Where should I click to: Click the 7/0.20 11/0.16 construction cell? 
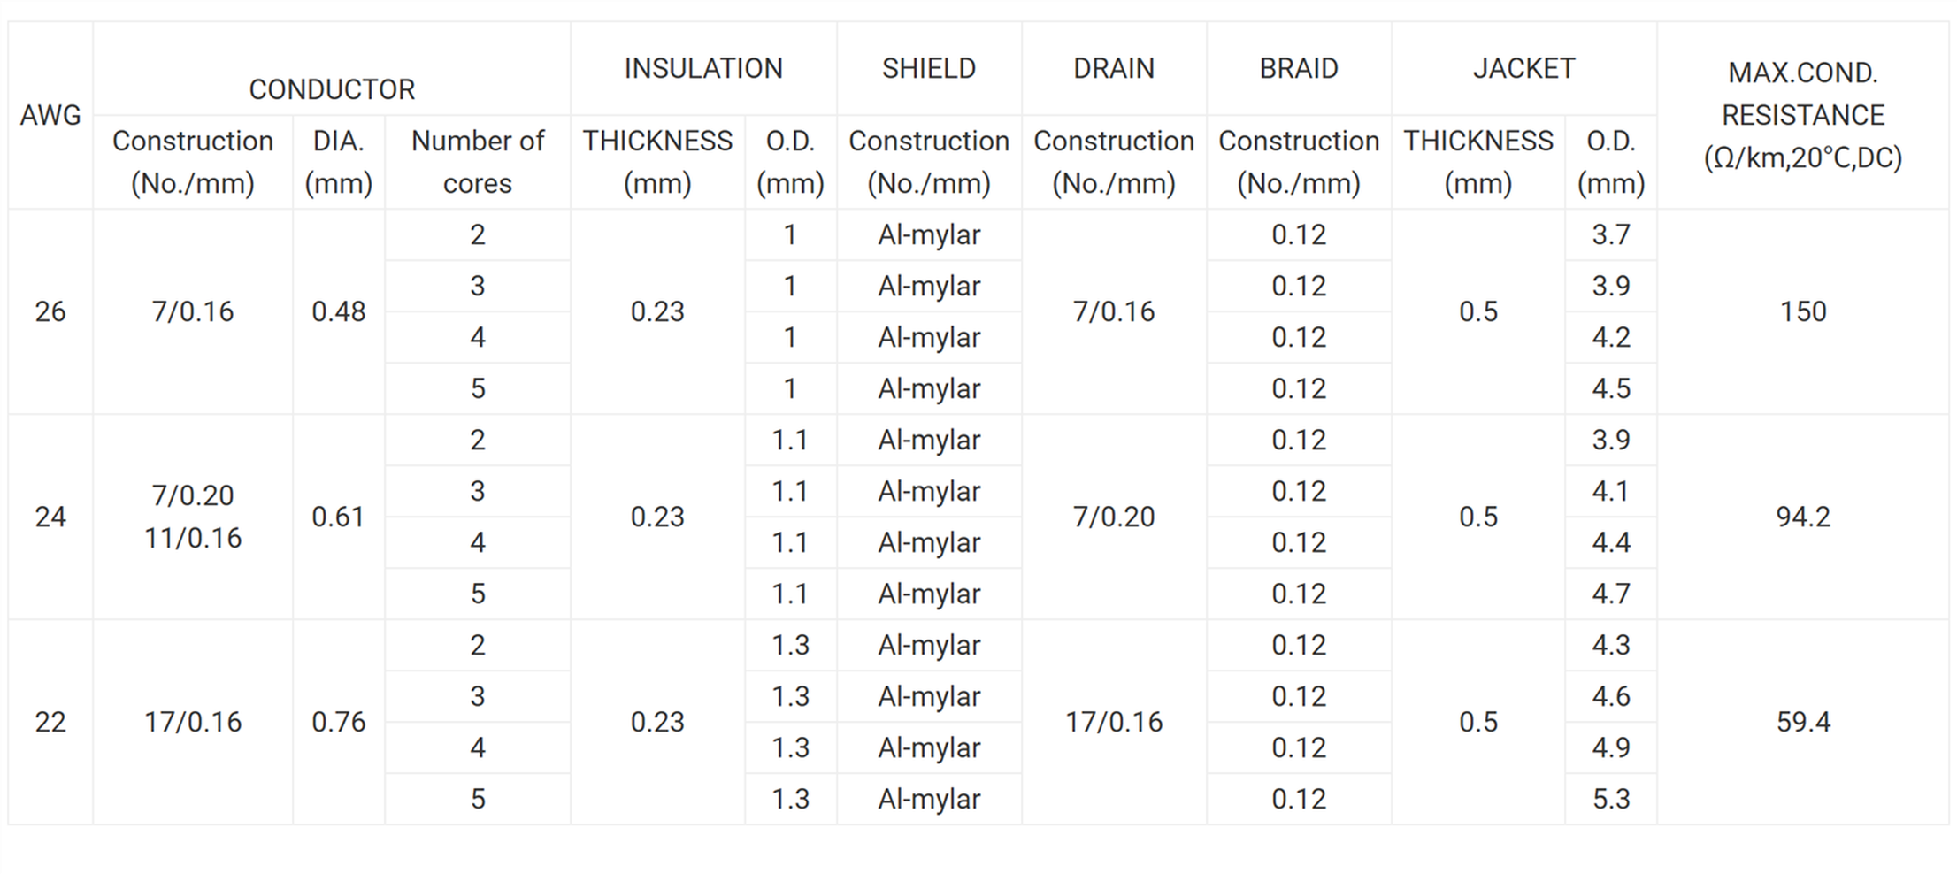(x=193, y=517)
